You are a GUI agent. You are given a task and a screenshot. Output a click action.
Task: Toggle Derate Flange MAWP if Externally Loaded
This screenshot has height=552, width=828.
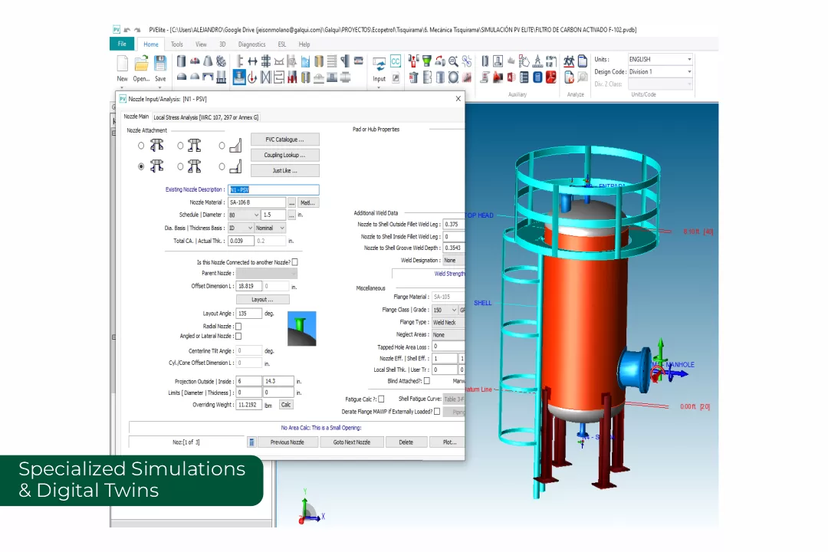click(437, 412)
